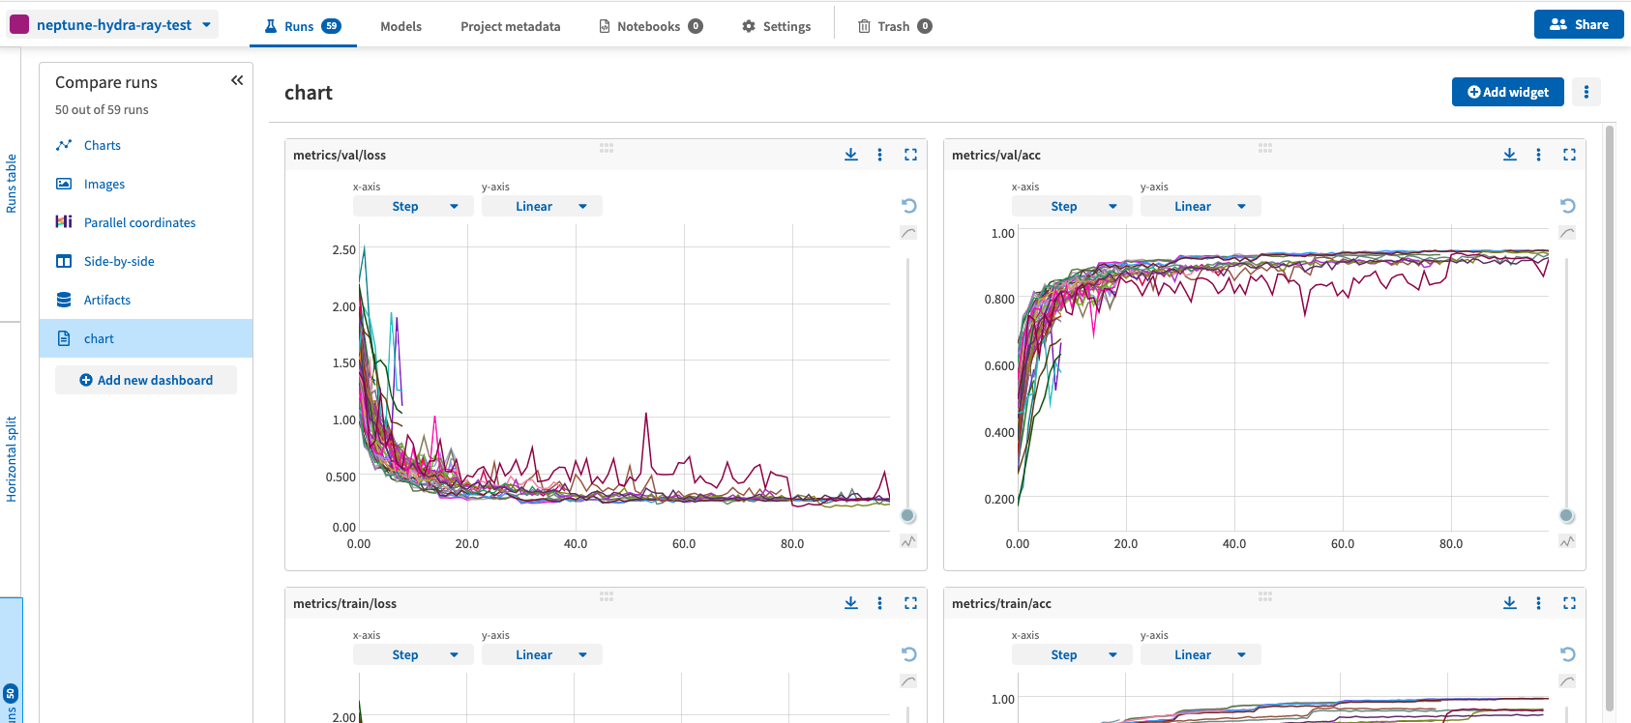The width and height of the screenshot is (1631, 723).
Task: Open metrics/train/acc widget options menu
Action: (1538, 603)
